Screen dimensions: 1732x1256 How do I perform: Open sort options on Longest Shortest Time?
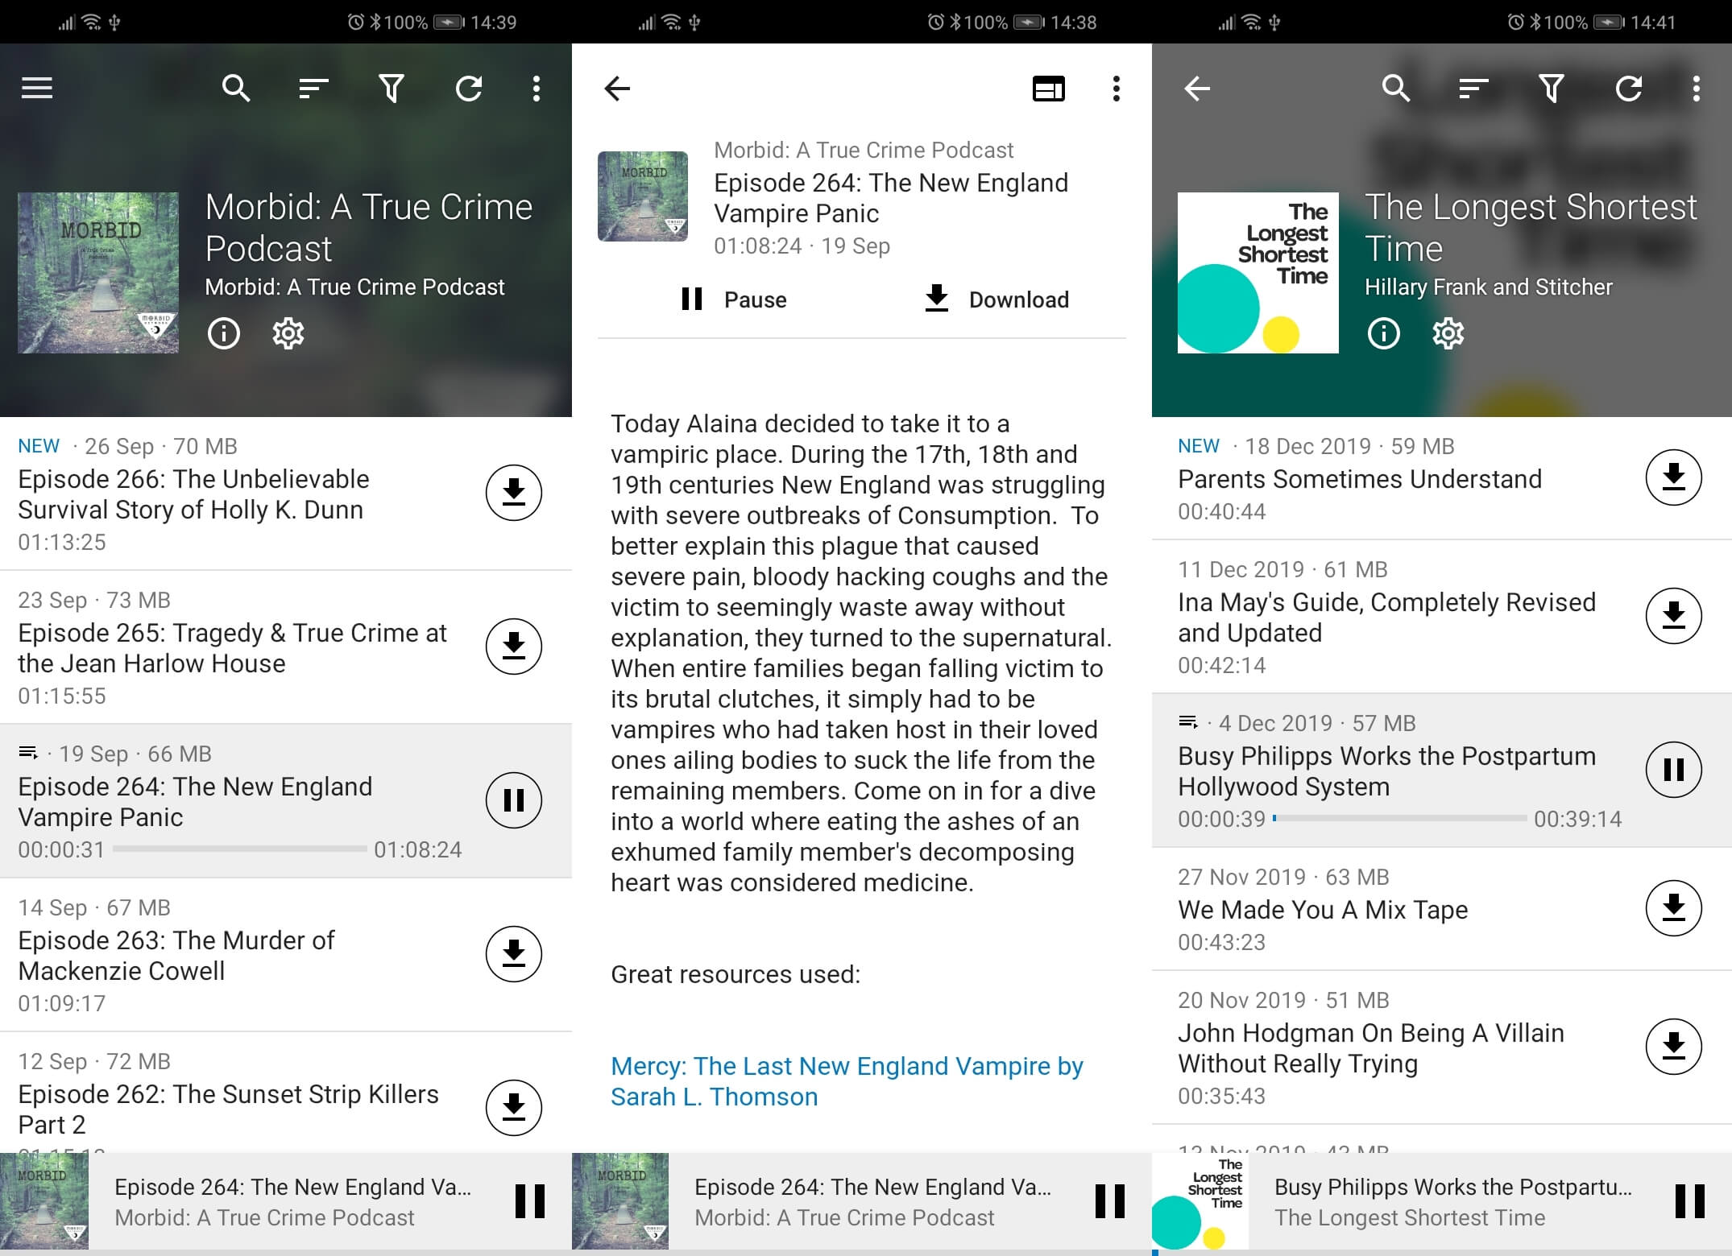(1473, 88)
